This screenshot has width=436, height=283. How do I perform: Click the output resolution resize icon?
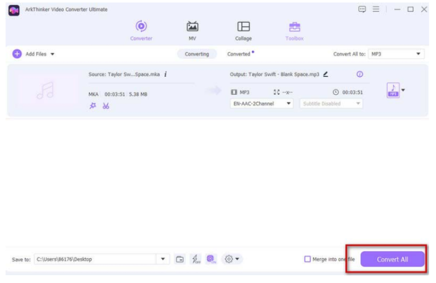(276, 92)
